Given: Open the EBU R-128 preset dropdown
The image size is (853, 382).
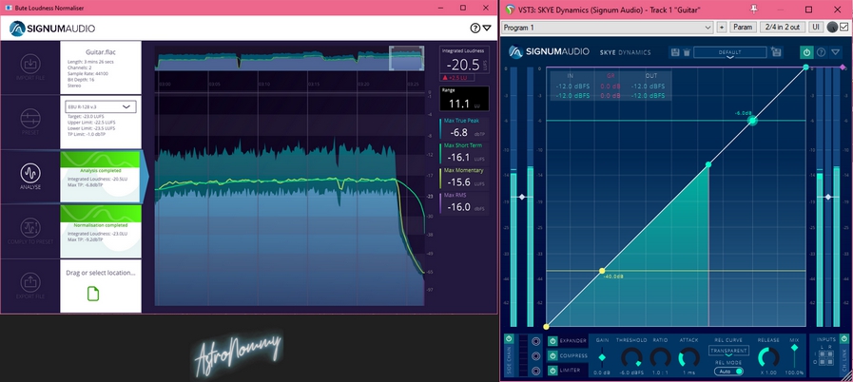Looking at the screenshot, I should [x=100, y=107].
